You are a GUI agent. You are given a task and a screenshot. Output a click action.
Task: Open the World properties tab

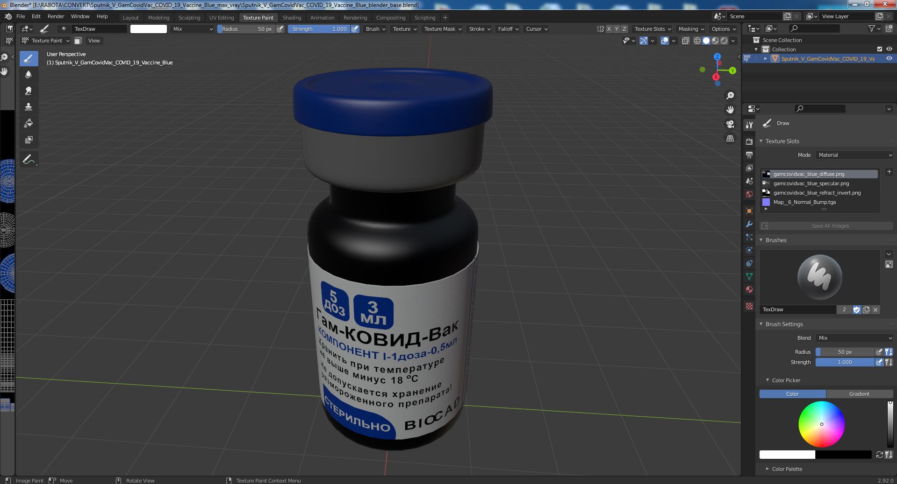pos(749,194)
